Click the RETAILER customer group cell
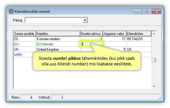 tap(139, 39)
